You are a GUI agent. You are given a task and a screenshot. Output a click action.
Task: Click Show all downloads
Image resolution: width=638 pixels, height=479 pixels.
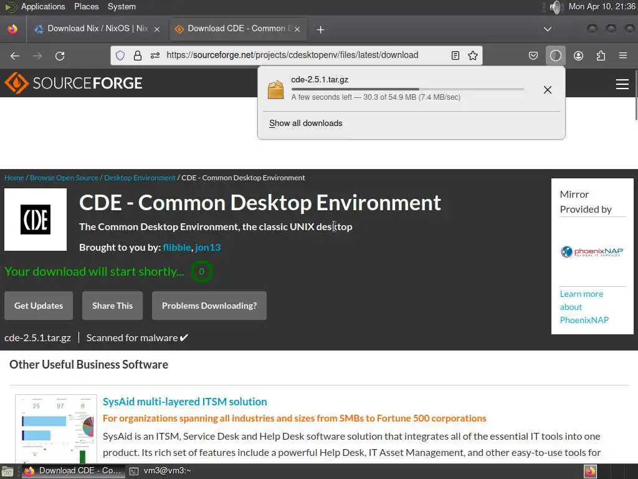click(x=305, y=123)
